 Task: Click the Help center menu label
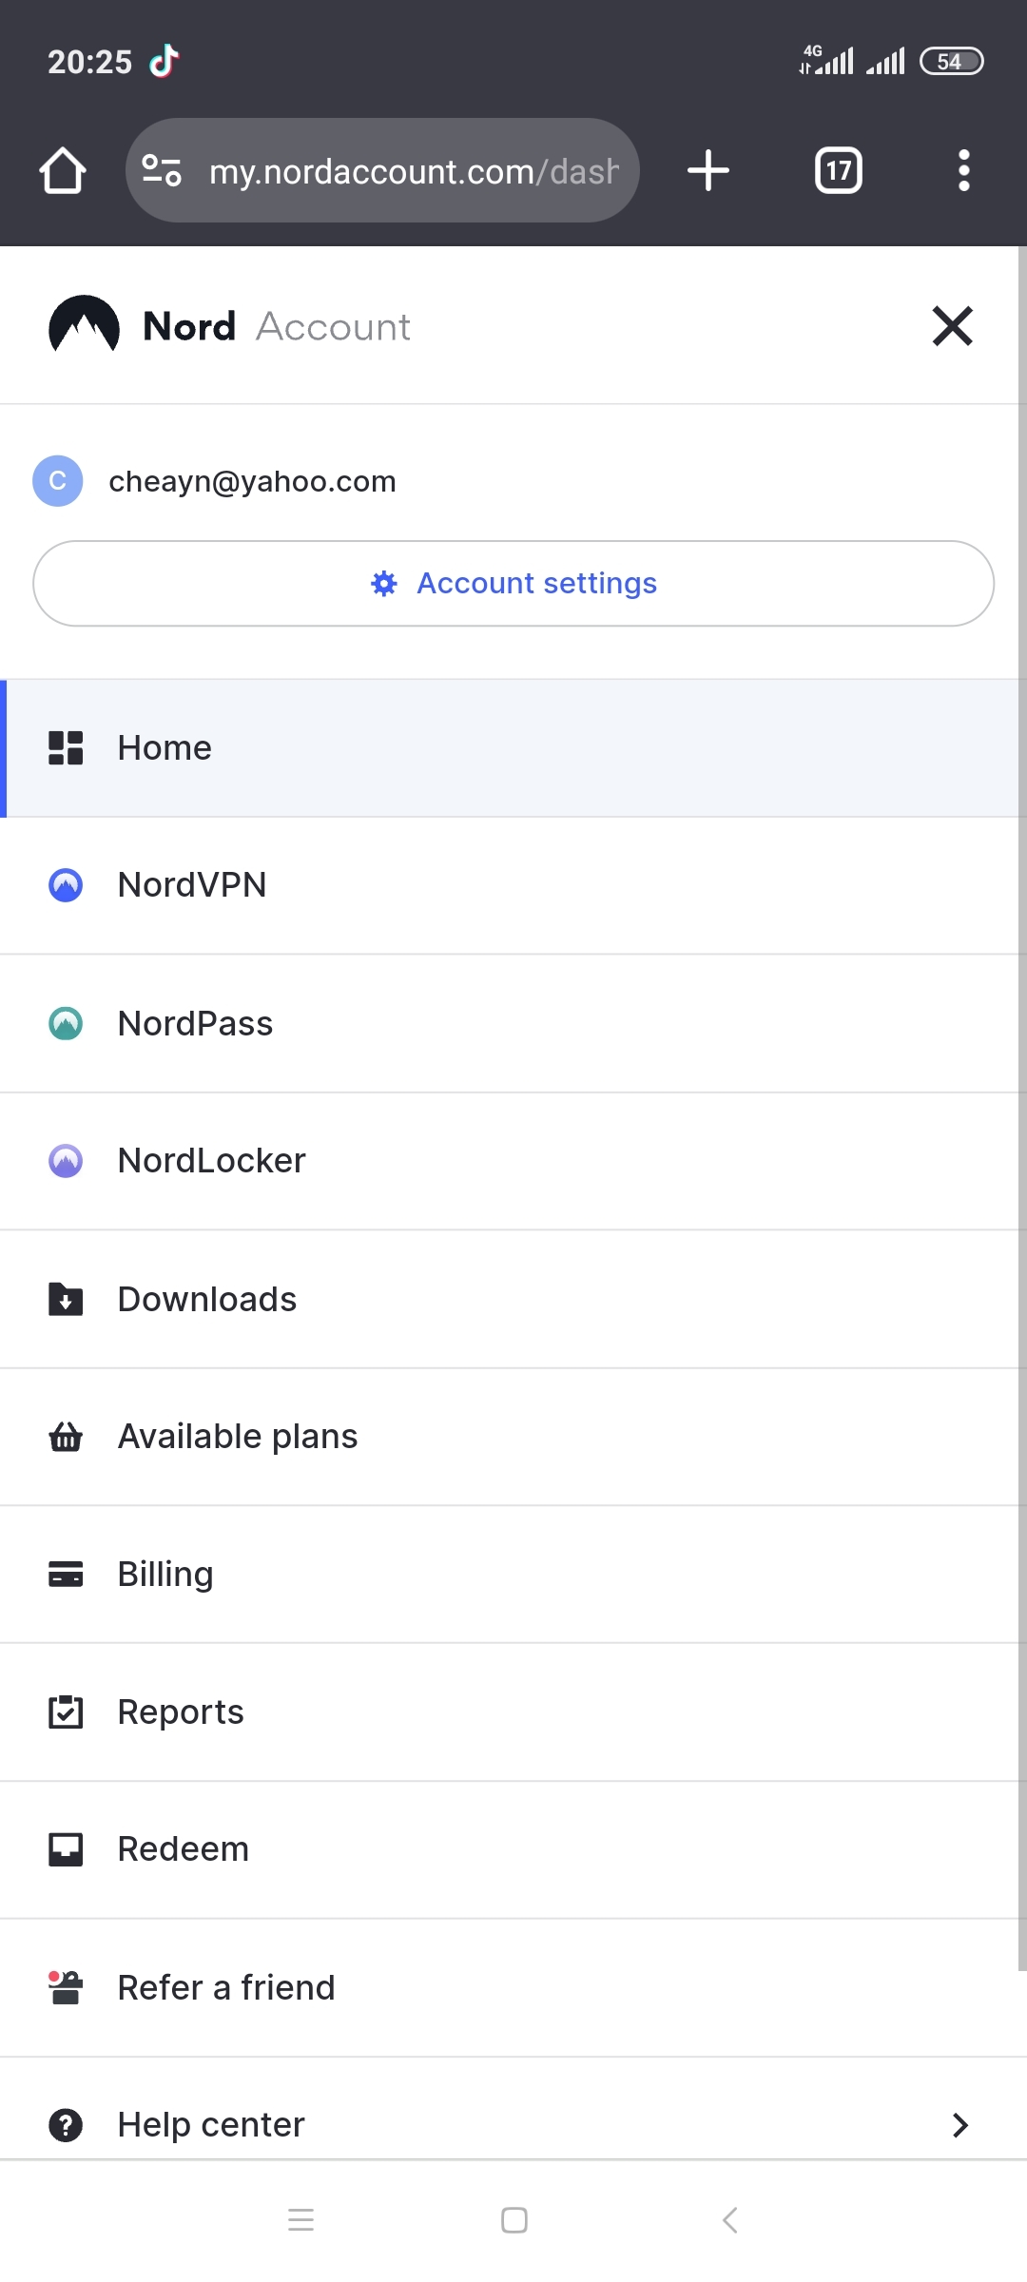(x=211, y=2125)
